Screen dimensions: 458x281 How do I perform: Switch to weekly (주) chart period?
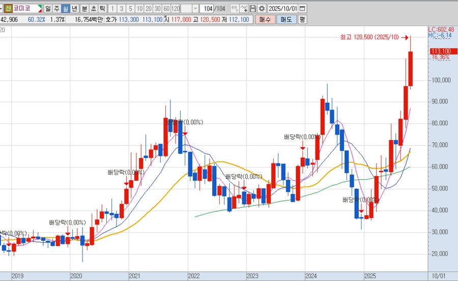point(56,9)
